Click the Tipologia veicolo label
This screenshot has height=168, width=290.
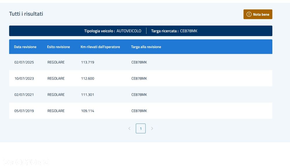[99, 31]
